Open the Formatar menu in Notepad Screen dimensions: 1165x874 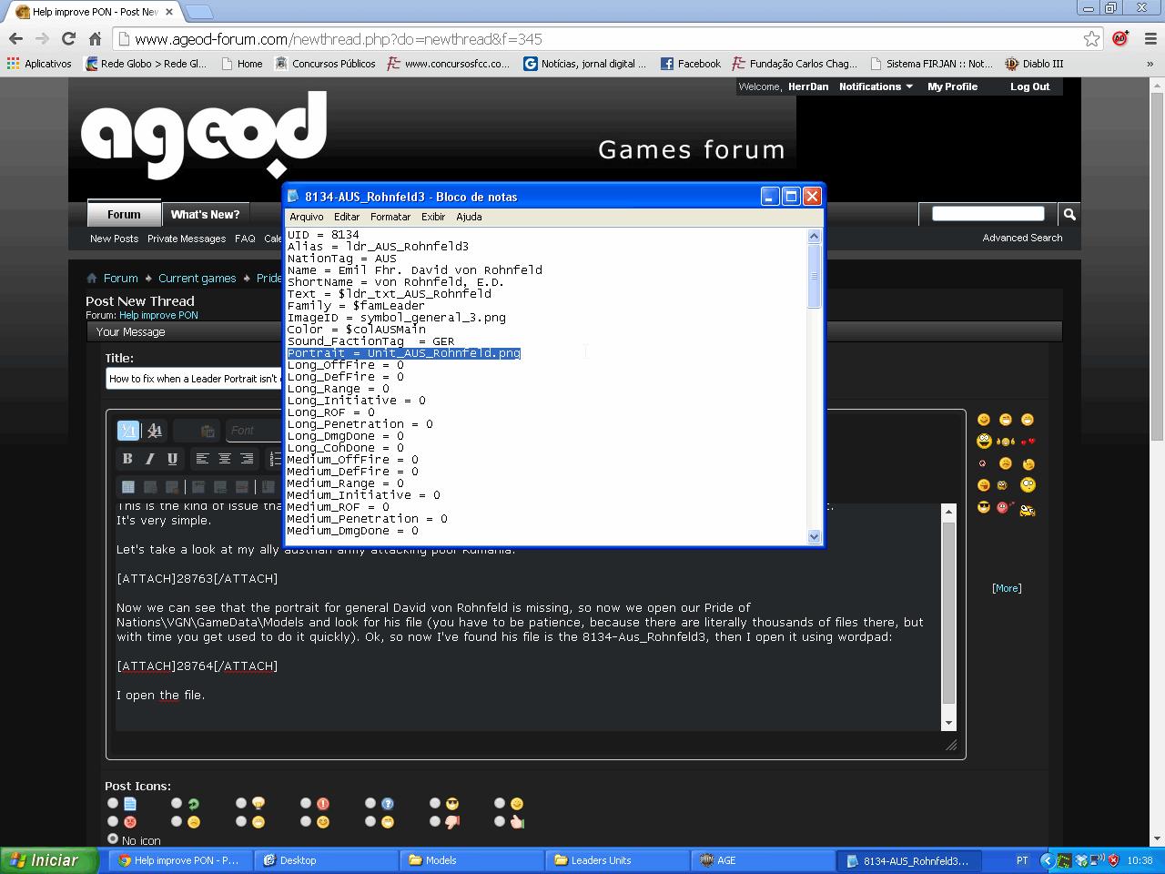click(390, 217)
